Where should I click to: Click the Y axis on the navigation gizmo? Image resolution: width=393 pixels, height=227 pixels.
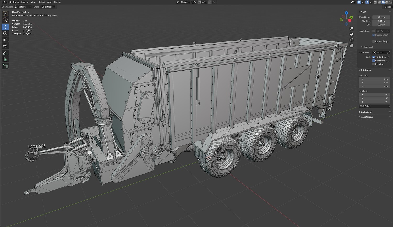point(351,17)
